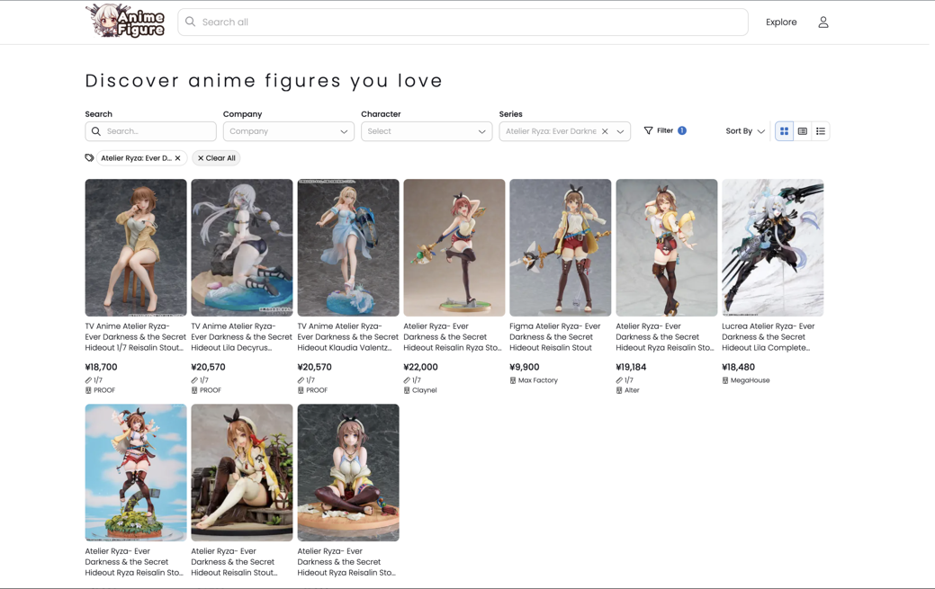Open the Sort By dropdown
The width and height of the screenshot is (935, 589).
745,131
